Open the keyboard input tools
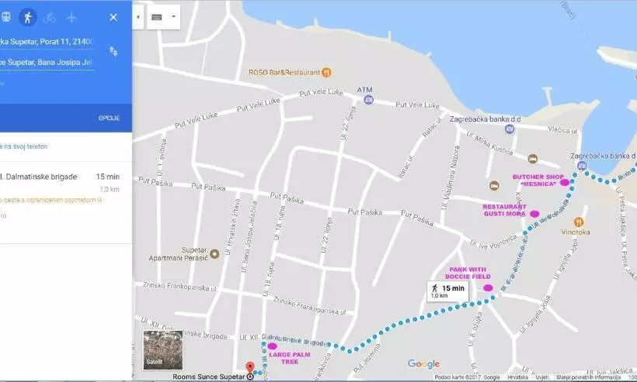 tap(157, 16)
